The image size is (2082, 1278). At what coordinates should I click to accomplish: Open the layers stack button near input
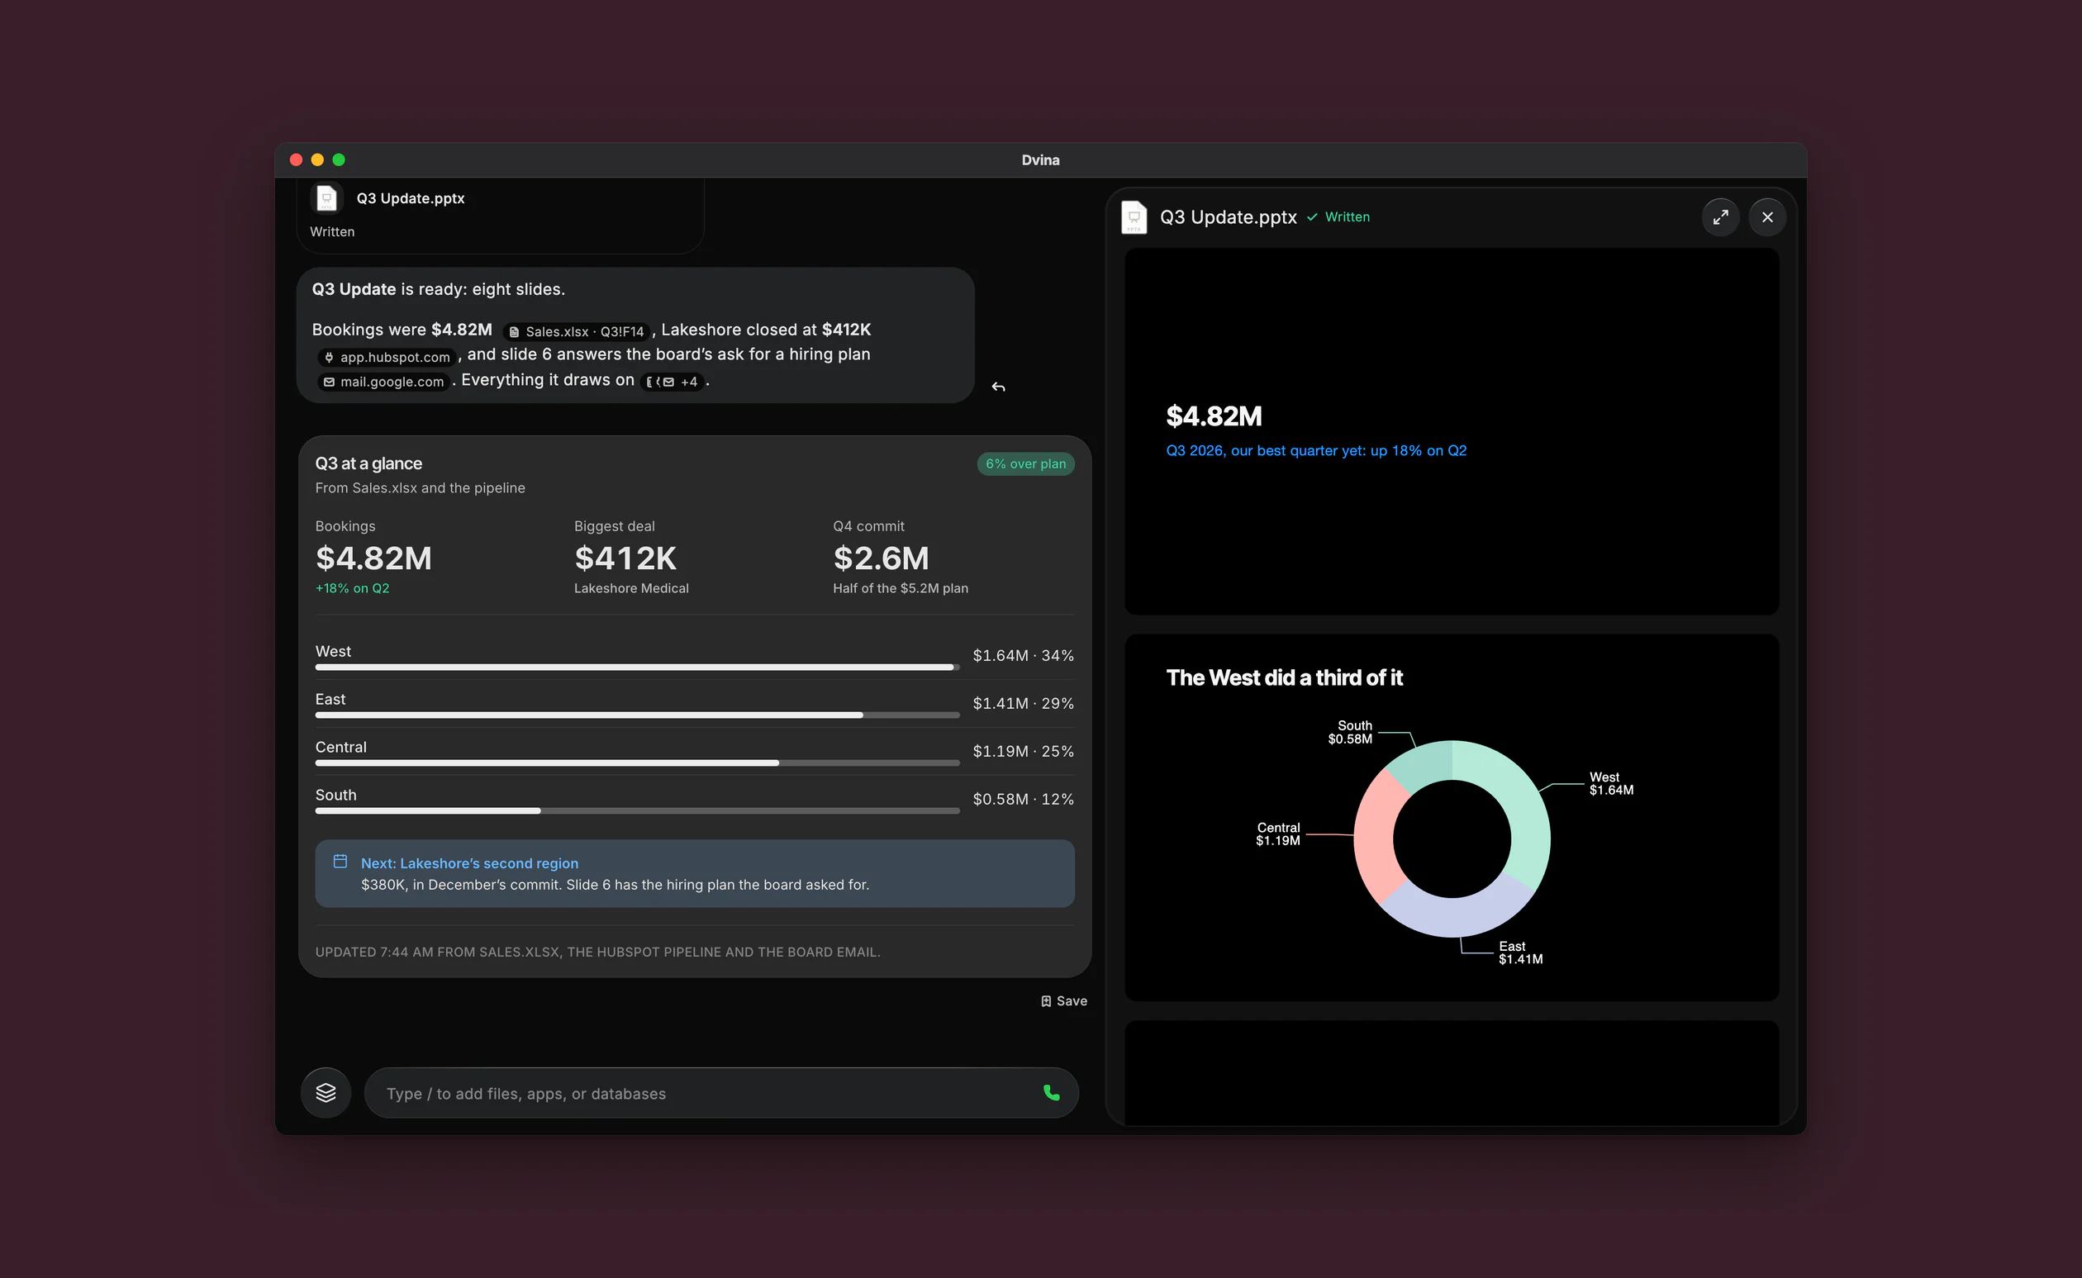(x=326, y=1093)
